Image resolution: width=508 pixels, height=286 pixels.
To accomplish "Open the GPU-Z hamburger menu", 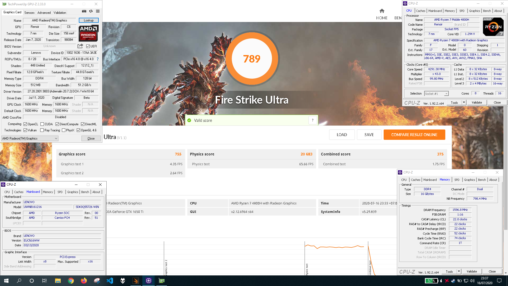I will 98,11.
